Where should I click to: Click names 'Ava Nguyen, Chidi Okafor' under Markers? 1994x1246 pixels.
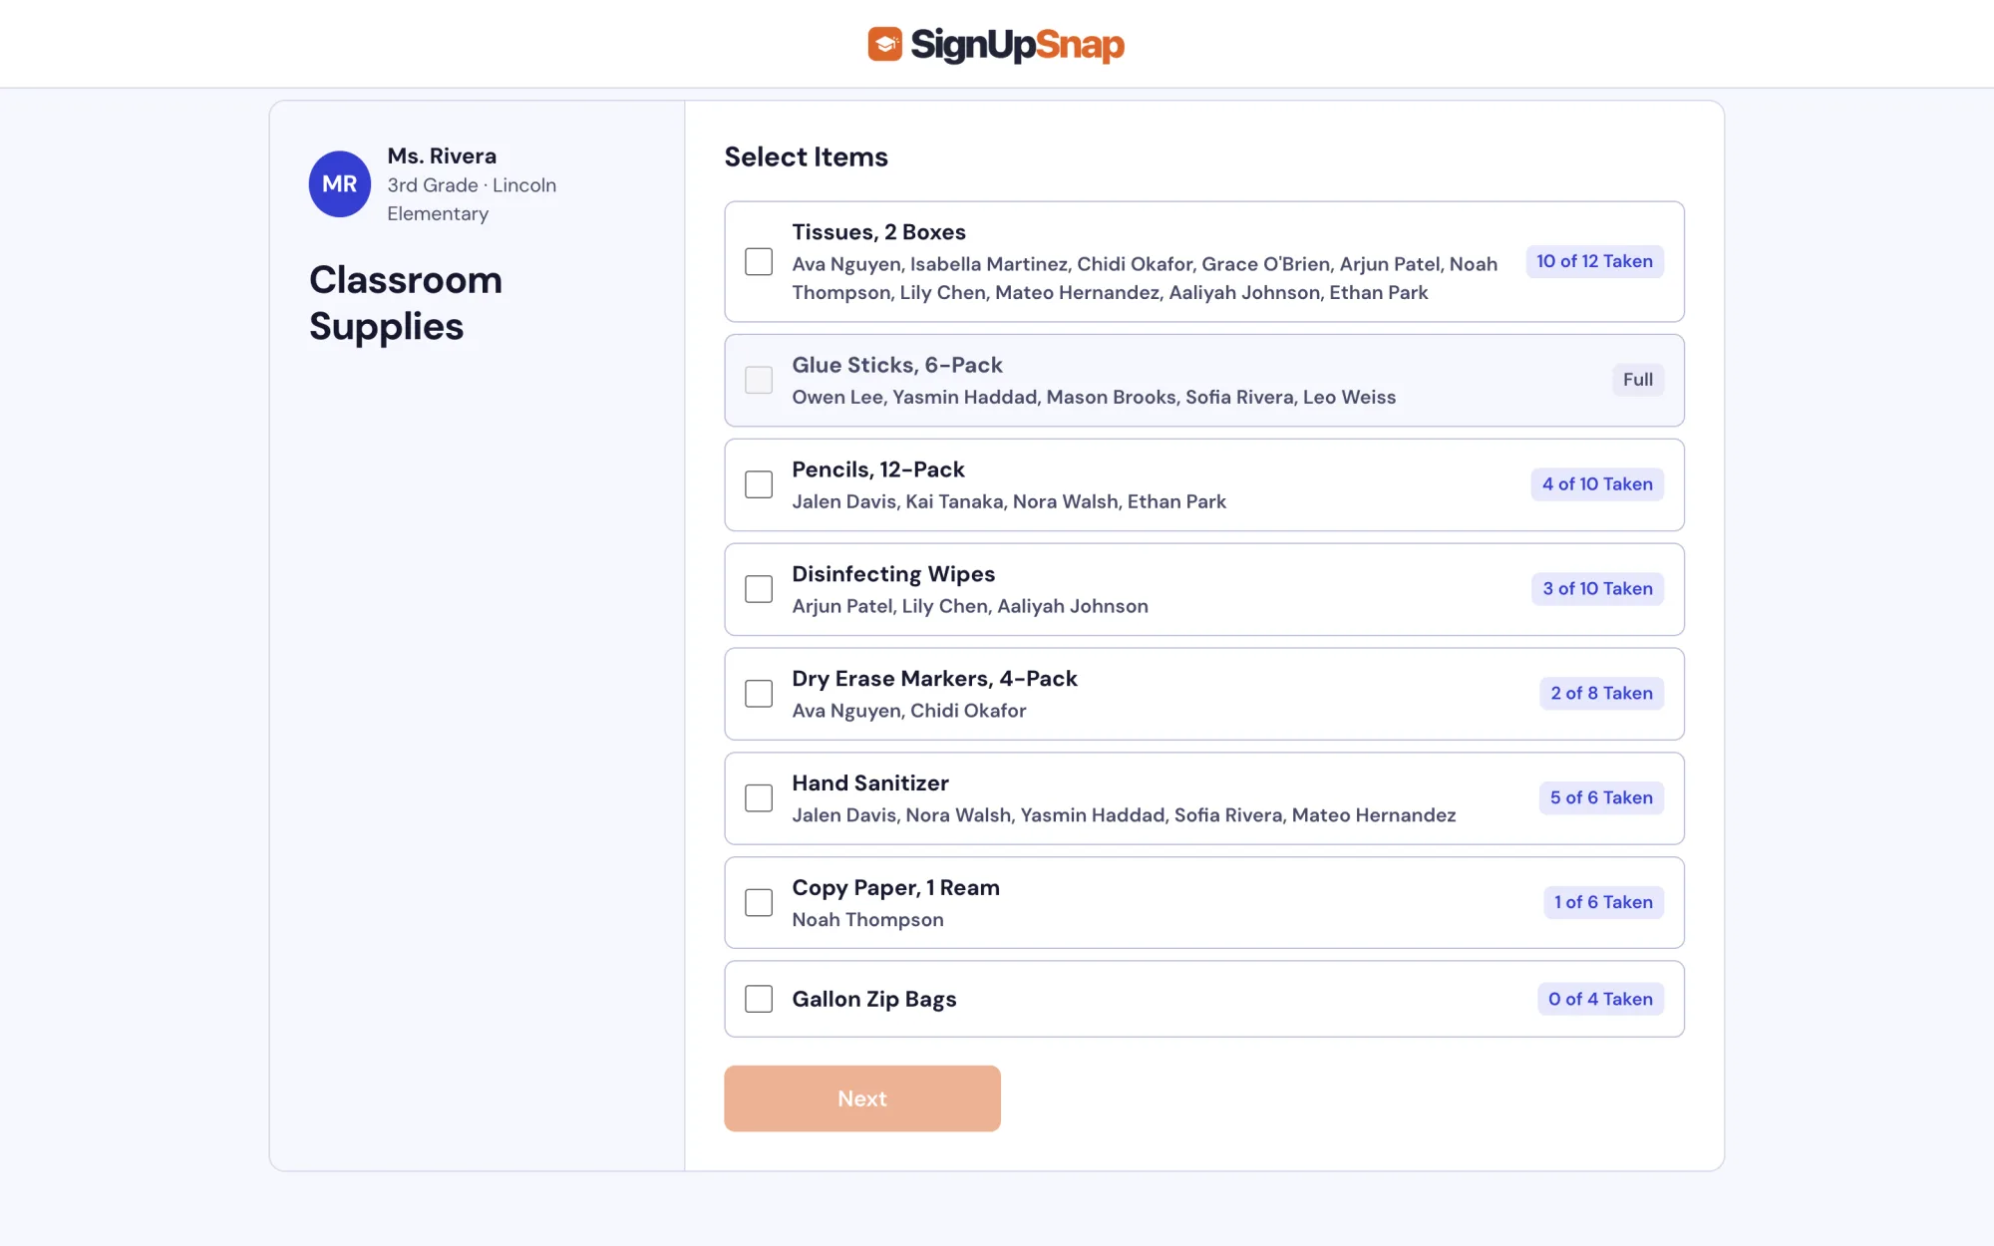tap(908, 711)
